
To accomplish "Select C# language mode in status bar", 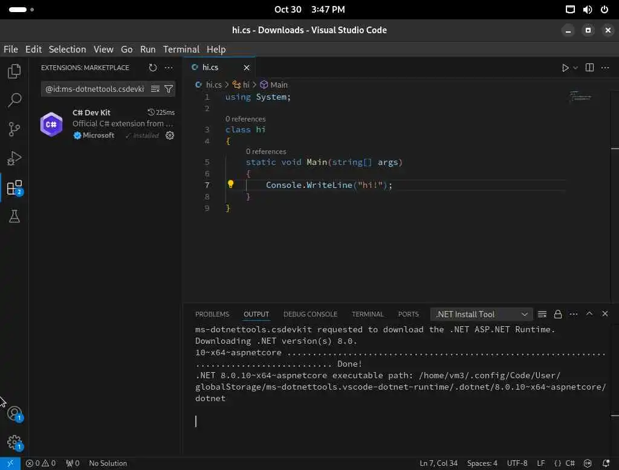I will [x=571, y=463].
